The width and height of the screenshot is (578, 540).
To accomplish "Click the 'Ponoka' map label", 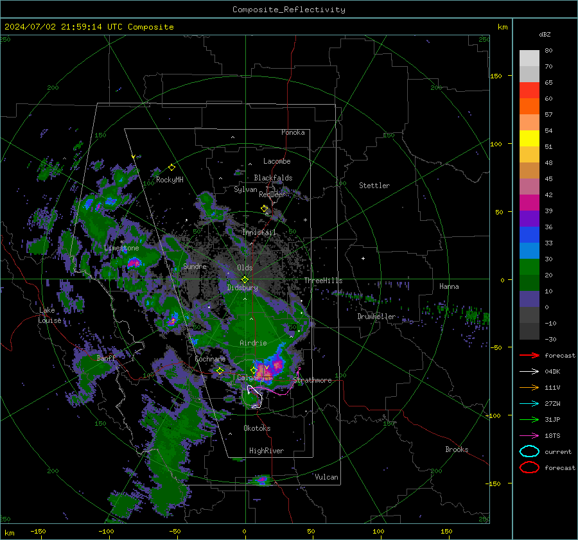I will pos(293,132).
